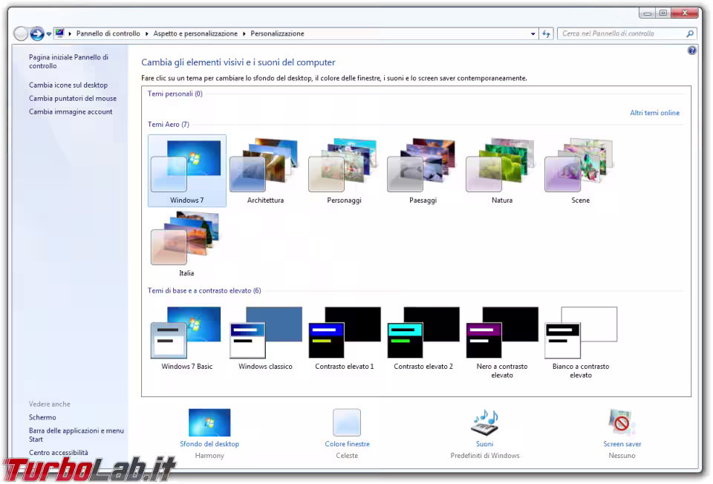Go forward with the blue arrow button
Image resolution: width=713 pixels, height=484 pixels.
click(x=37, y=33)
